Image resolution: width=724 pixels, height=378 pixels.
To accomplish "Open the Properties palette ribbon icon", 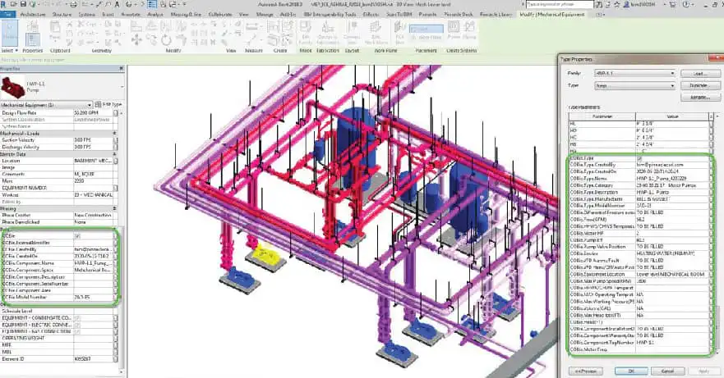I will pyautogui.click(x=32, y=39).
